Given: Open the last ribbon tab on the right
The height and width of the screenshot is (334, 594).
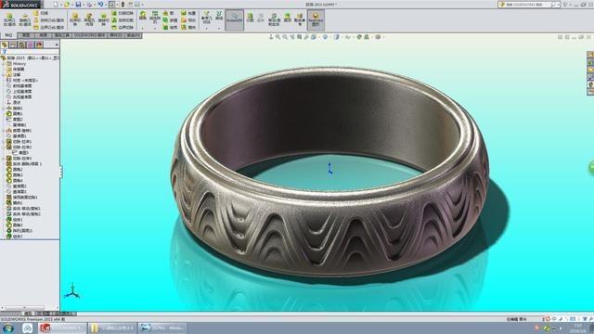Looking at the screenshot, I should 134,35.
